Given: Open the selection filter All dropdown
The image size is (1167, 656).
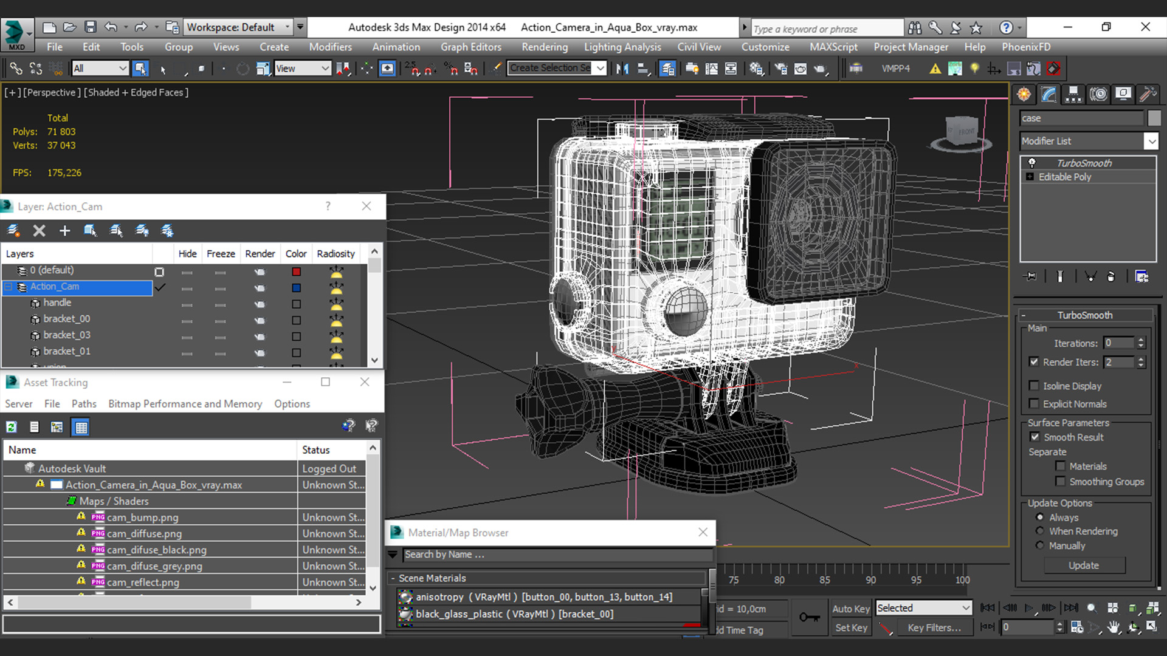Looking at the screenshot, I should [100, 69].
